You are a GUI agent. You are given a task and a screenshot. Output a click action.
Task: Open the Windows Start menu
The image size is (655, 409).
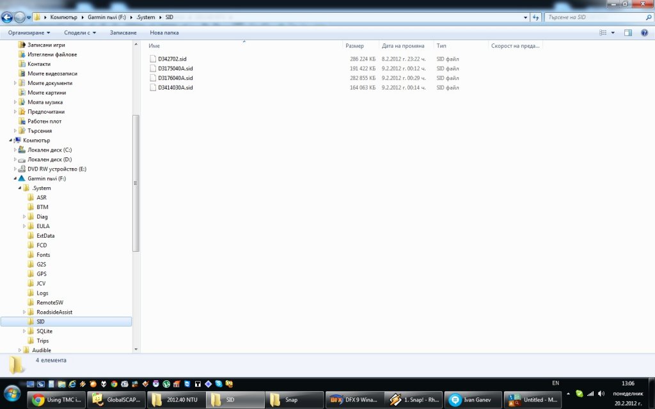tap(12, 394)
